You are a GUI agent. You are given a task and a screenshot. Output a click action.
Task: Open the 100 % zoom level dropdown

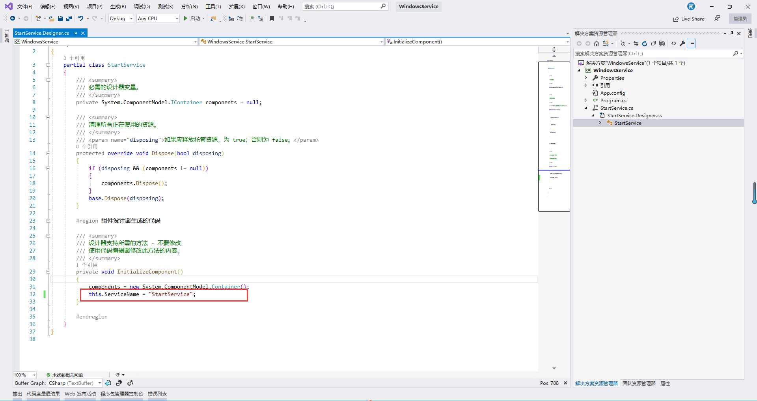tap(25, 375)
